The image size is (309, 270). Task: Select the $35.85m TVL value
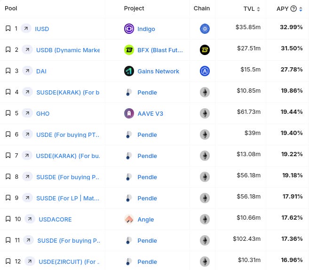[248, 27]
